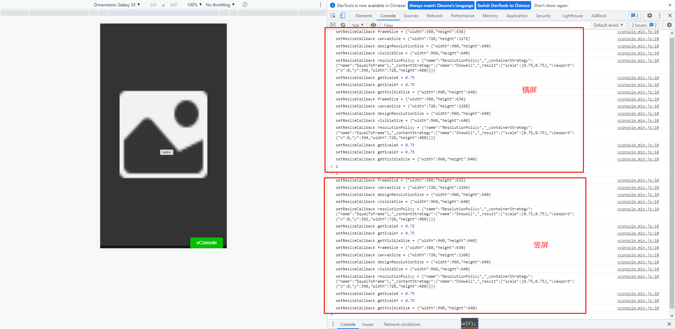675x329 pixels.
Task: Activate the inspect element picker icon
Action: point(333,15)
